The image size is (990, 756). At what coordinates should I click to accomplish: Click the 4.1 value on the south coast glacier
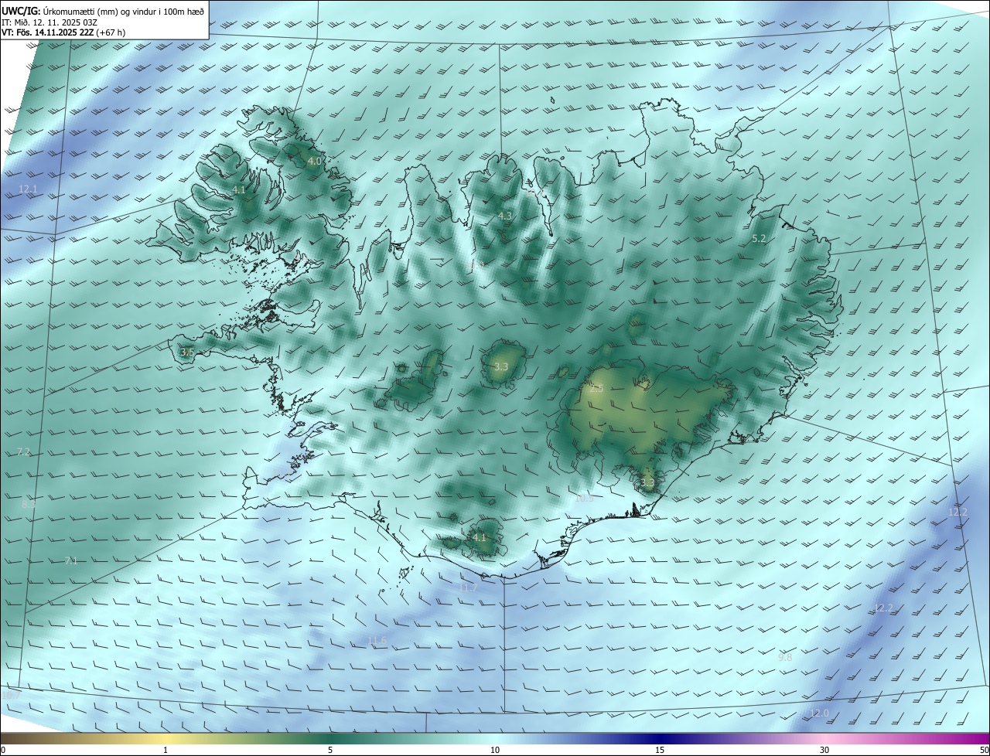[480, 537]
